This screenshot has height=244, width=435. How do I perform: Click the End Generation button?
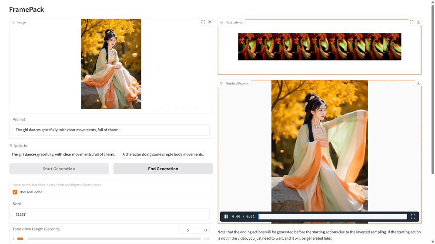[x=163, y=169]
